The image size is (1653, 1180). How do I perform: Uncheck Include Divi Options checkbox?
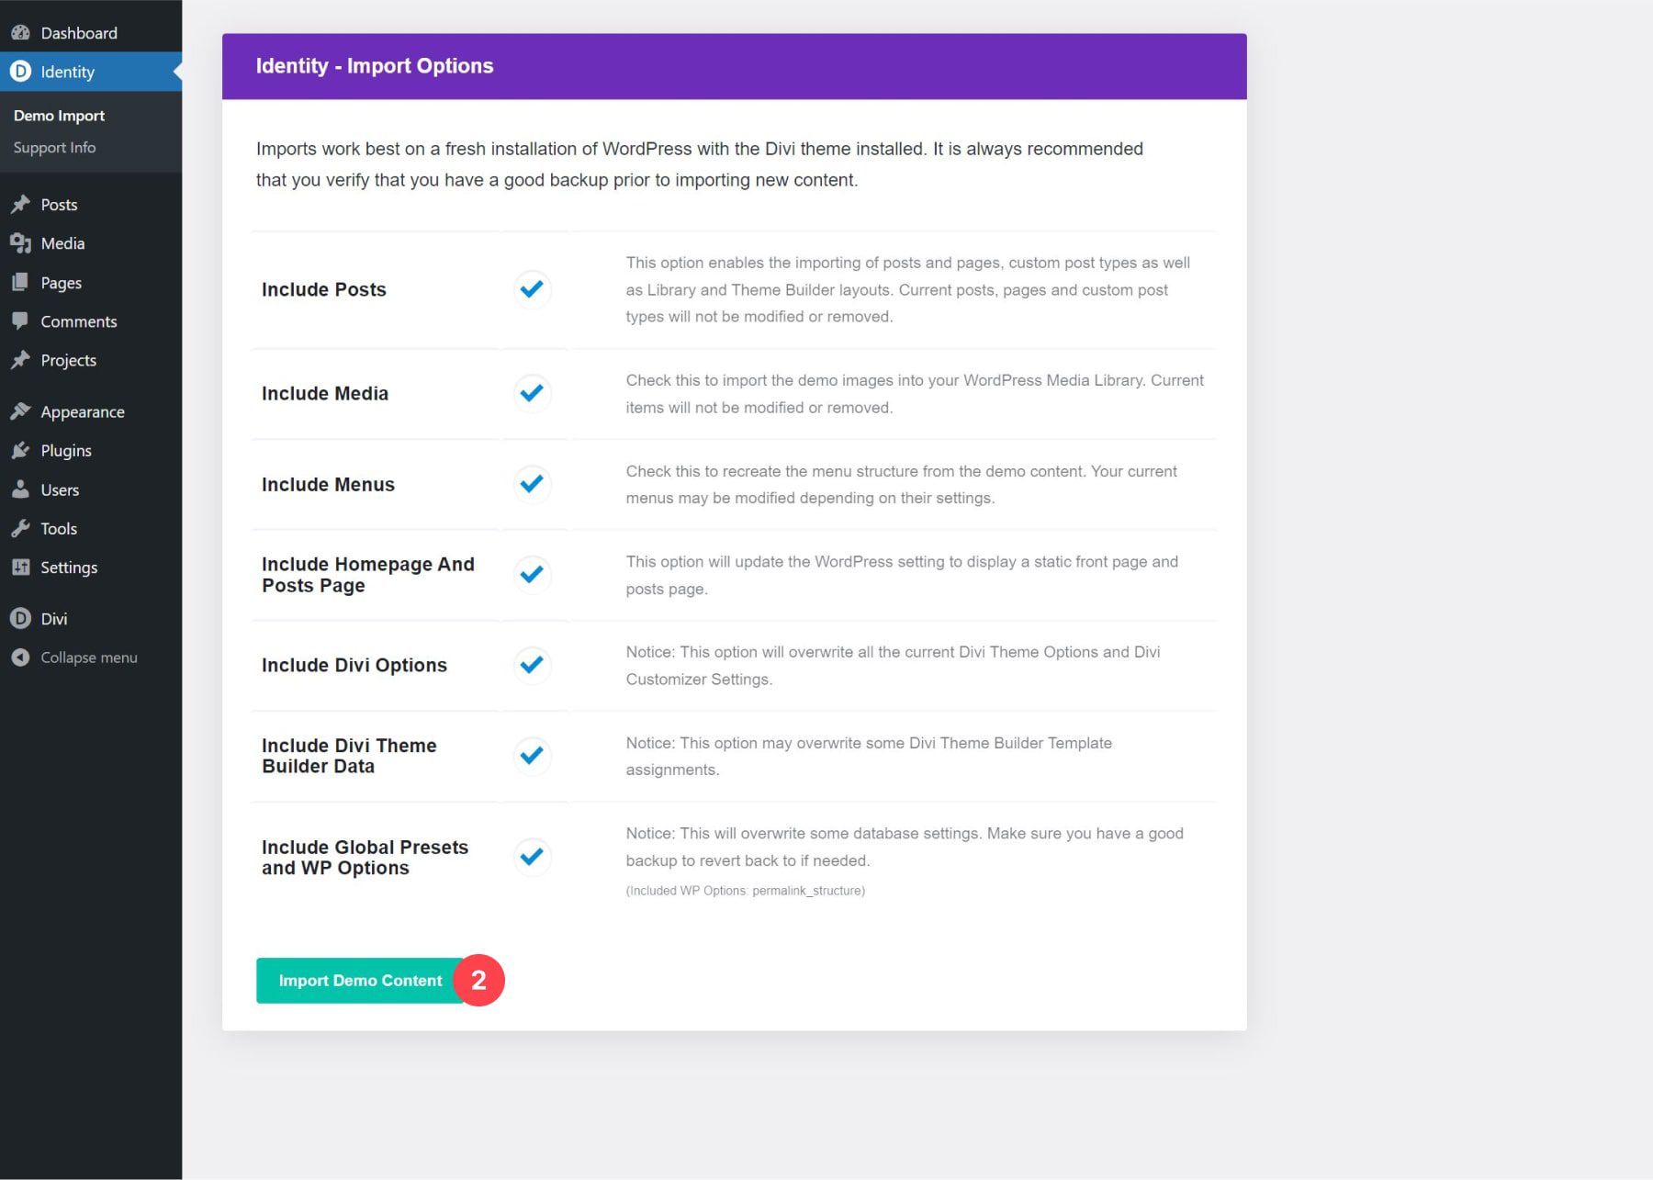(532, 665)
